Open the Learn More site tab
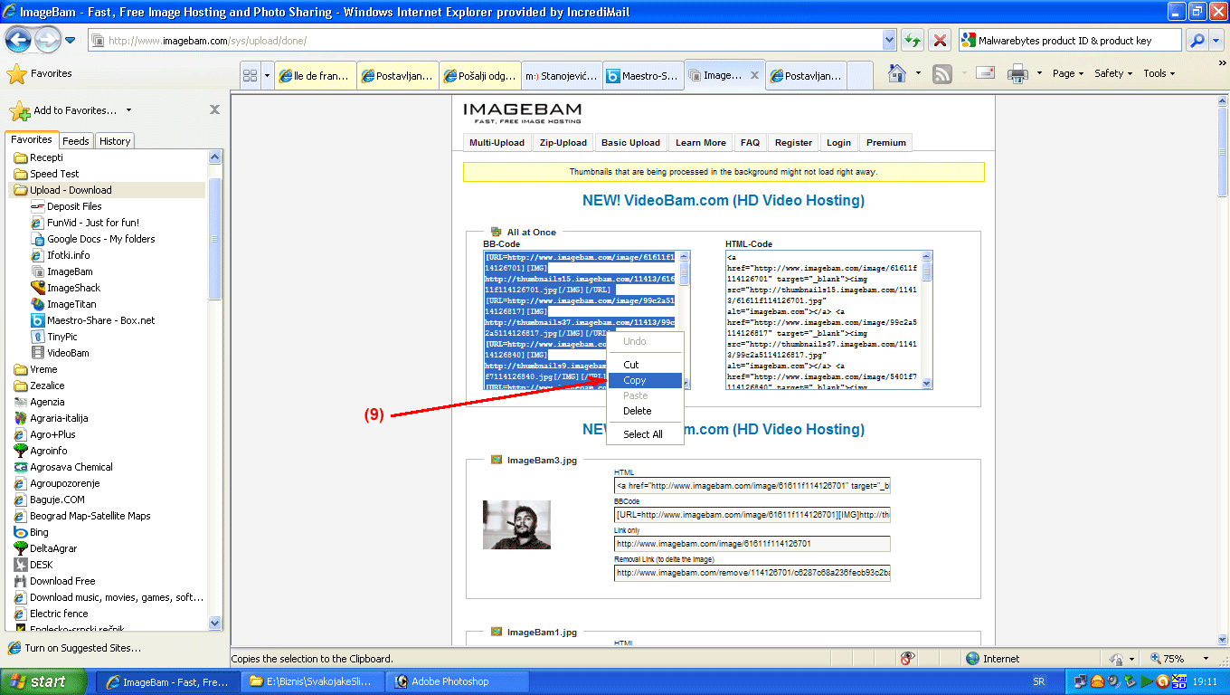Screen dimensions: 1230x695 [x=701, y=143]
